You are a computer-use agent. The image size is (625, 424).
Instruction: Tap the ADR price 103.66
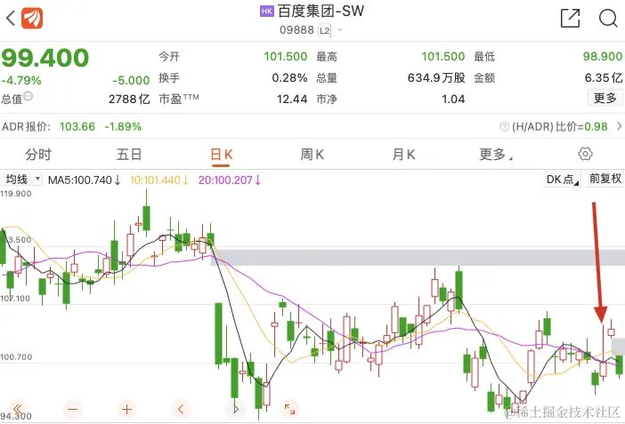(x=77, y=126)
